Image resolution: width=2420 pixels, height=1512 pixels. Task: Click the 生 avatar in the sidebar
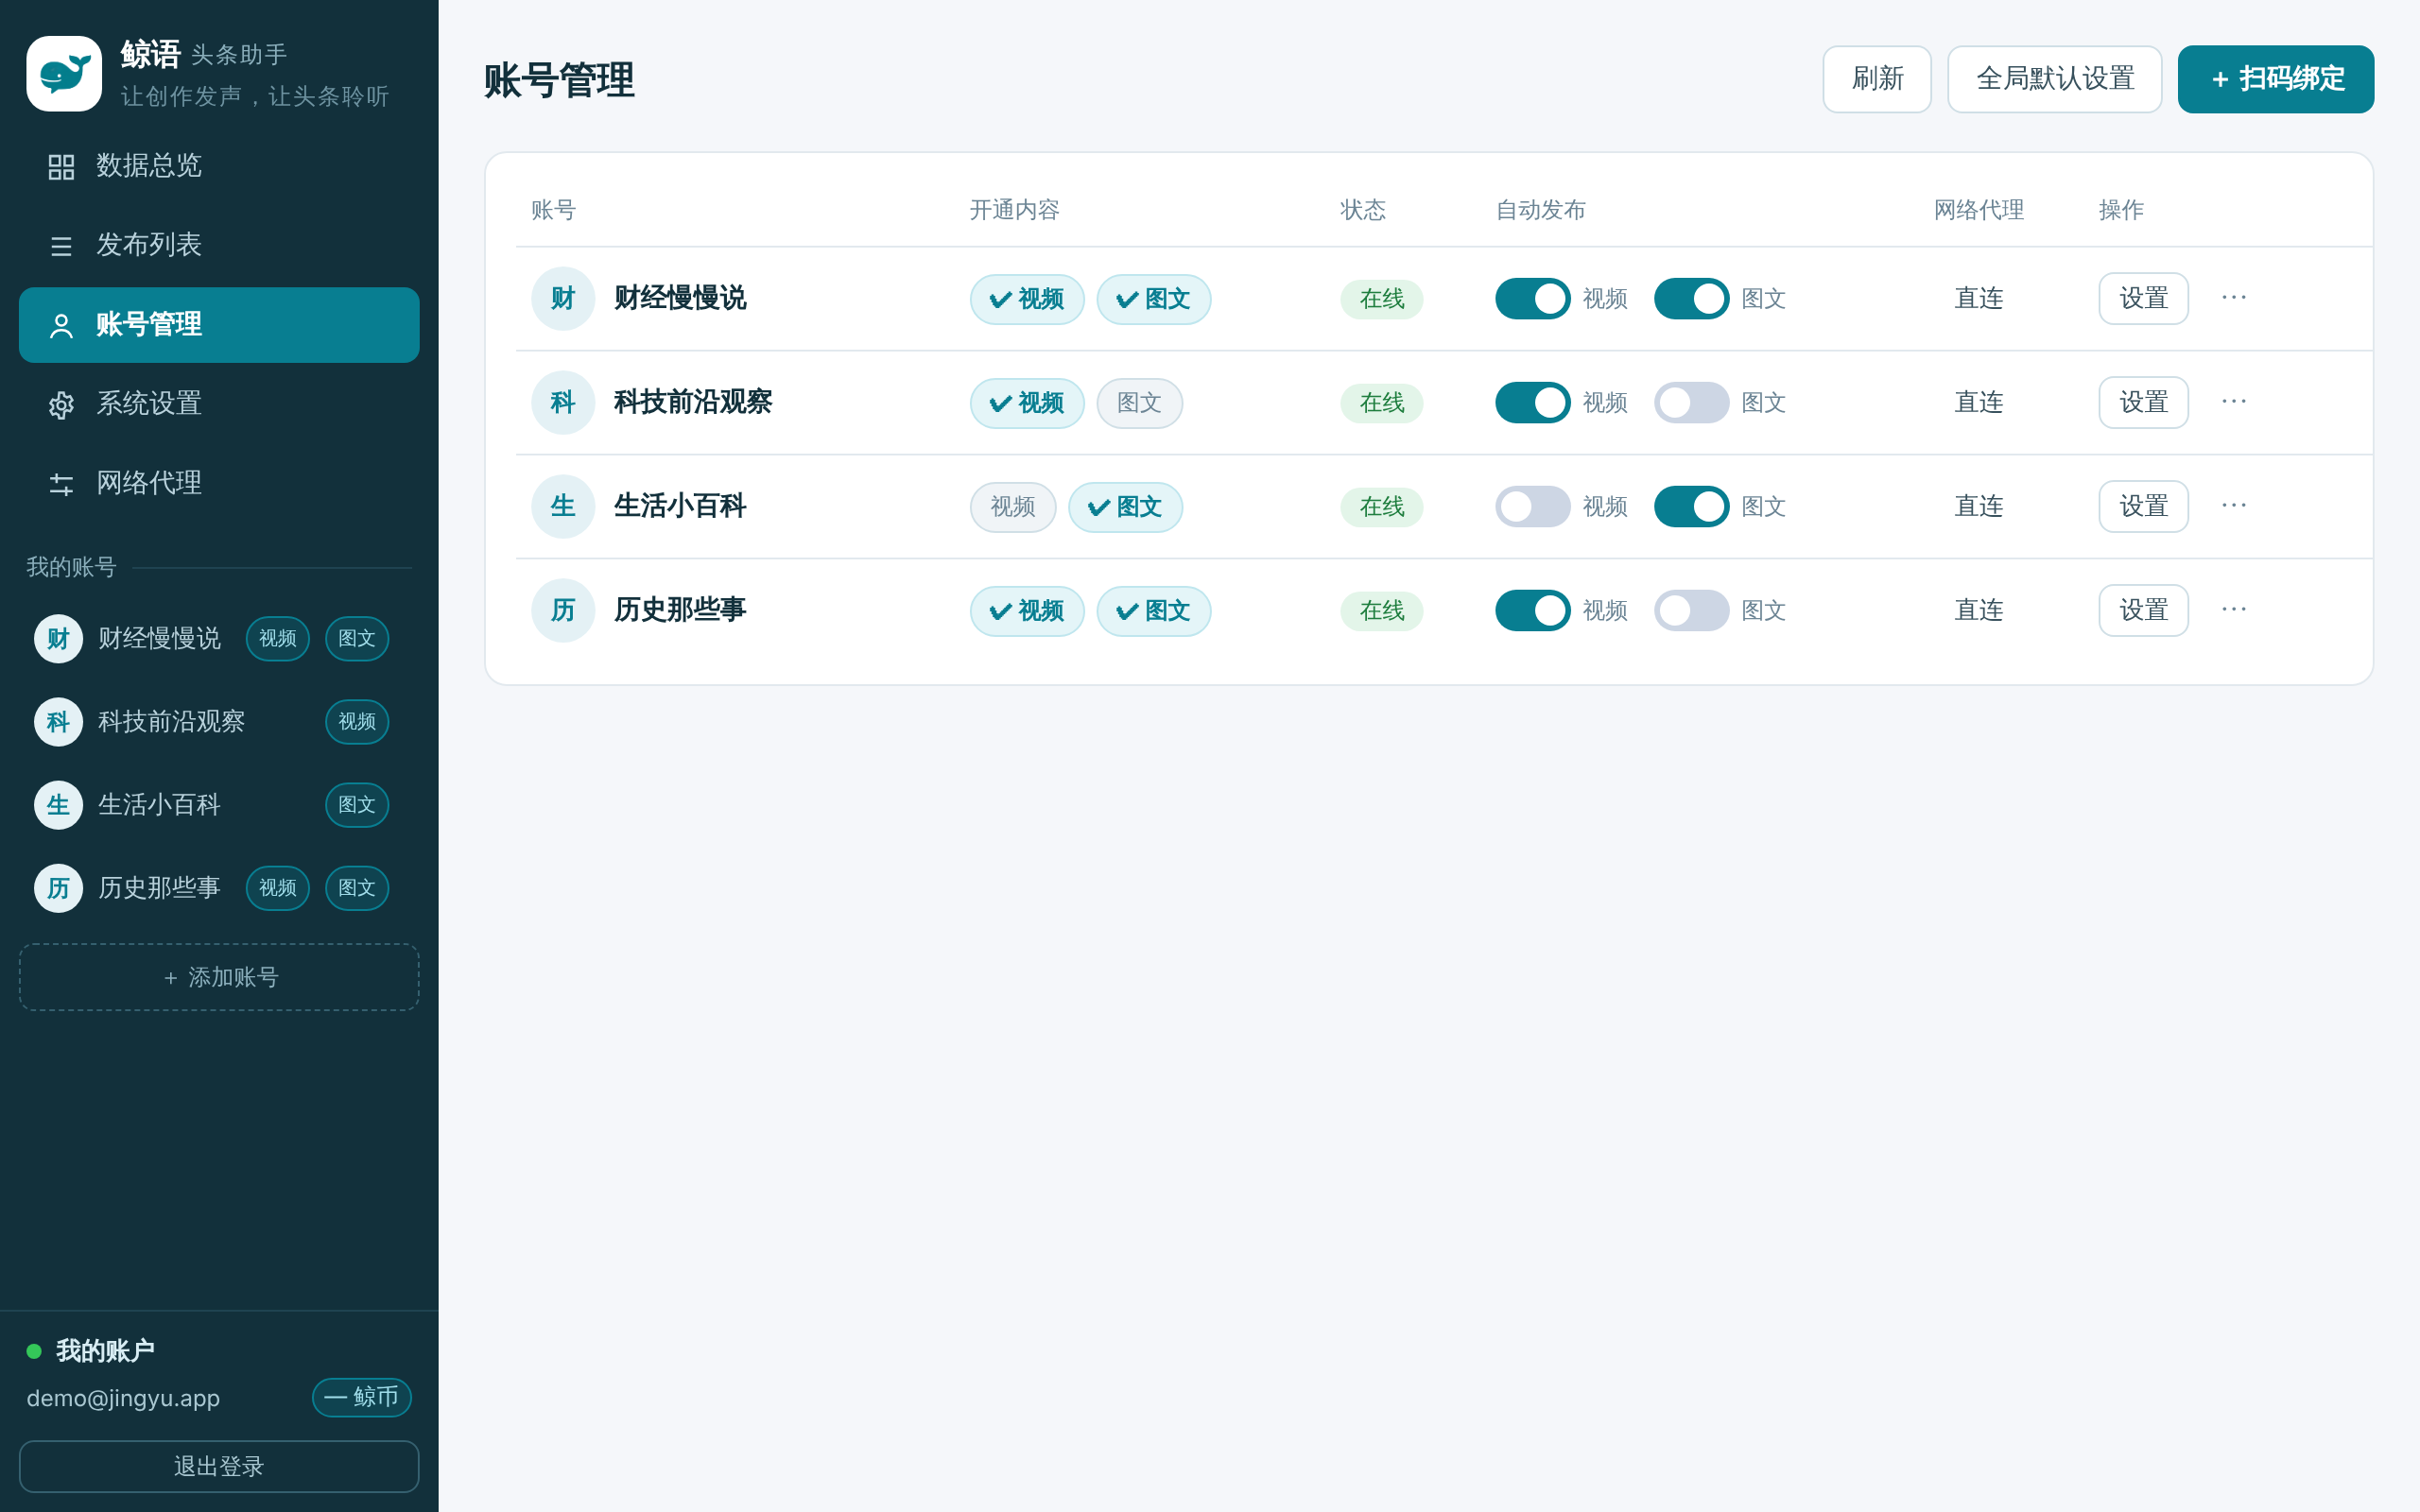point(58,804)
